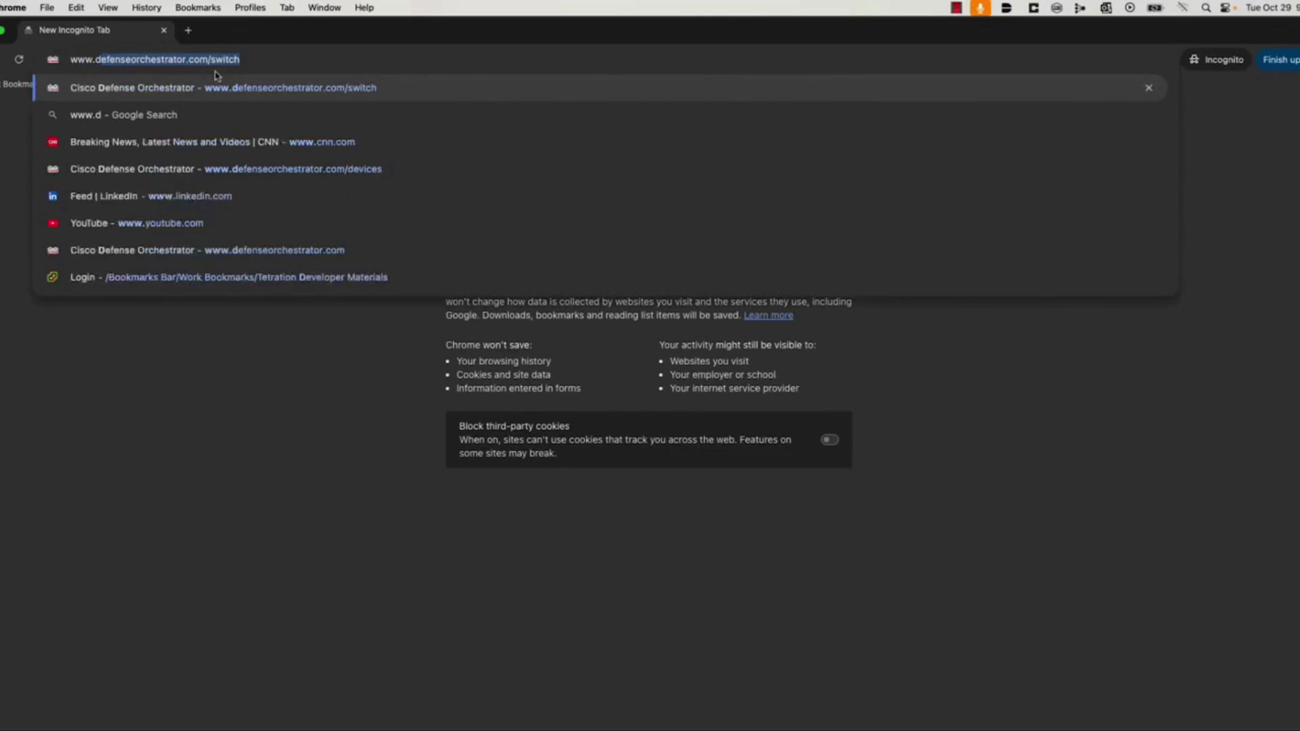Viewport: 1300px width, 731px height.
Task: Close the New Incognito Tab
Action: pos(164,30)
